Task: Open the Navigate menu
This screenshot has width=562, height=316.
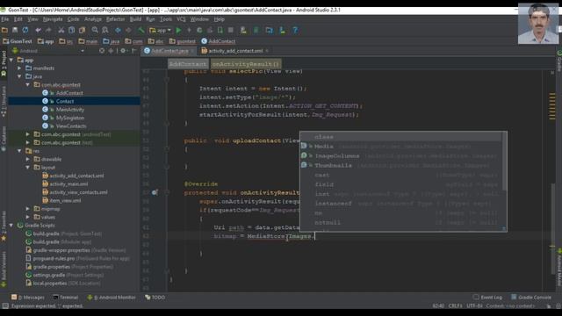Action: (53, 19)
